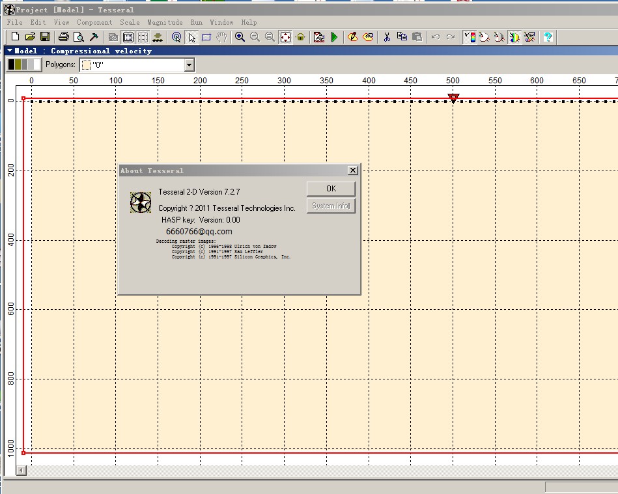The width and height of the screenshot is (618, 494).
Task: Click the second zoom-out magnifier icon
Action: (x=270, y=37)
